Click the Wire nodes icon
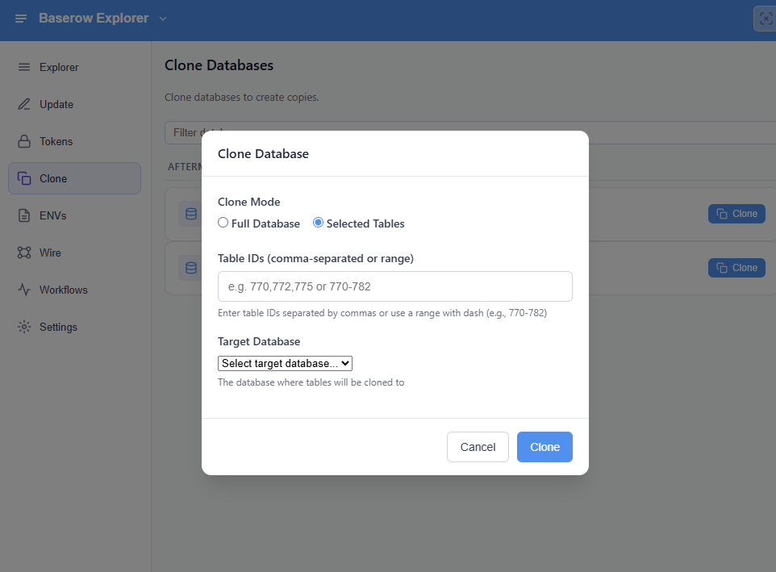 click(24, 253)
